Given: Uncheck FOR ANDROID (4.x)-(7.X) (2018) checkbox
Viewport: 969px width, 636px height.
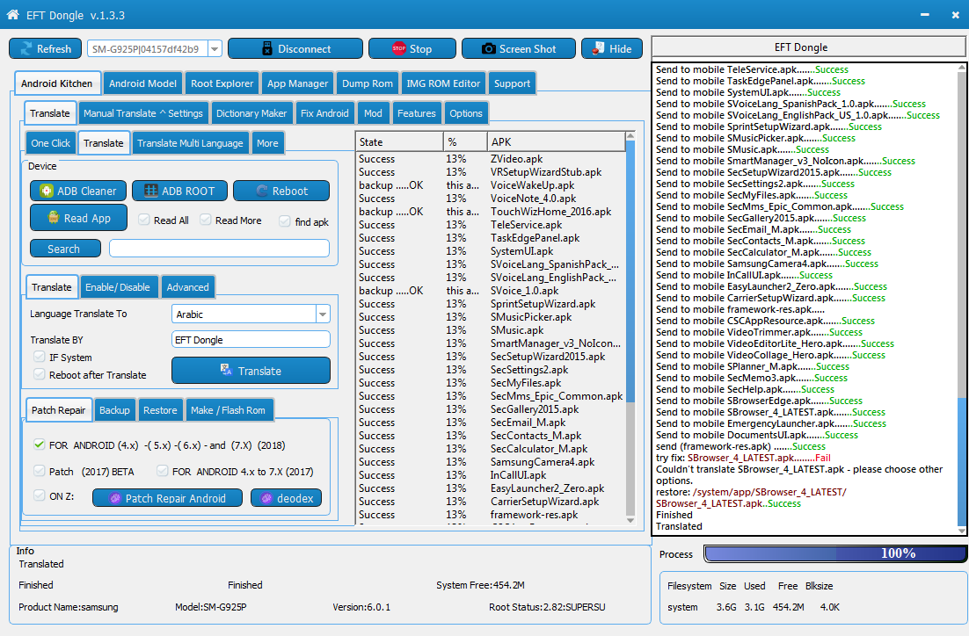Looking at the screenshot, I should pos(40,444).
